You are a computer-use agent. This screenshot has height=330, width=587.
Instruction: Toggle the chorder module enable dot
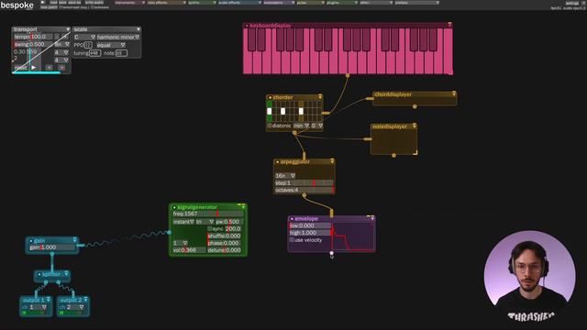click(270, 98)
